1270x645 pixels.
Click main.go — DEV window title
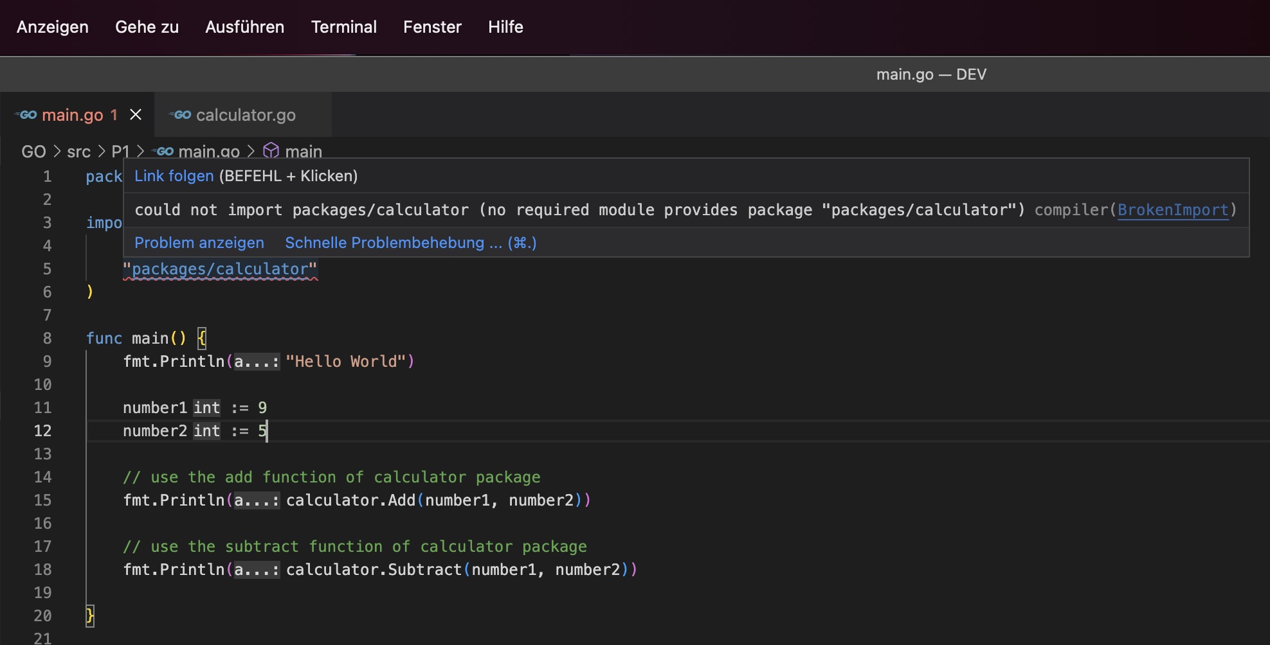[931, 75]
